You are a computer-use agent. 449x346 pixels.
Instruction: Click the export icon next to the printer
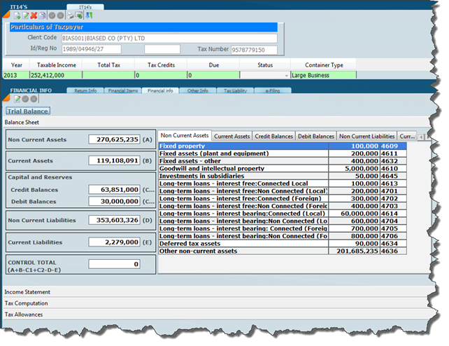[80, 15]
